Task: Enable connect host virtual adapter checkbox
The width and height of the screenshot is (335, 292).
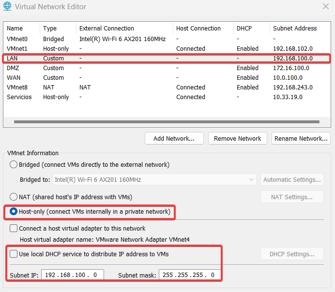Action: pyautogui.click(x=14, y=229)
